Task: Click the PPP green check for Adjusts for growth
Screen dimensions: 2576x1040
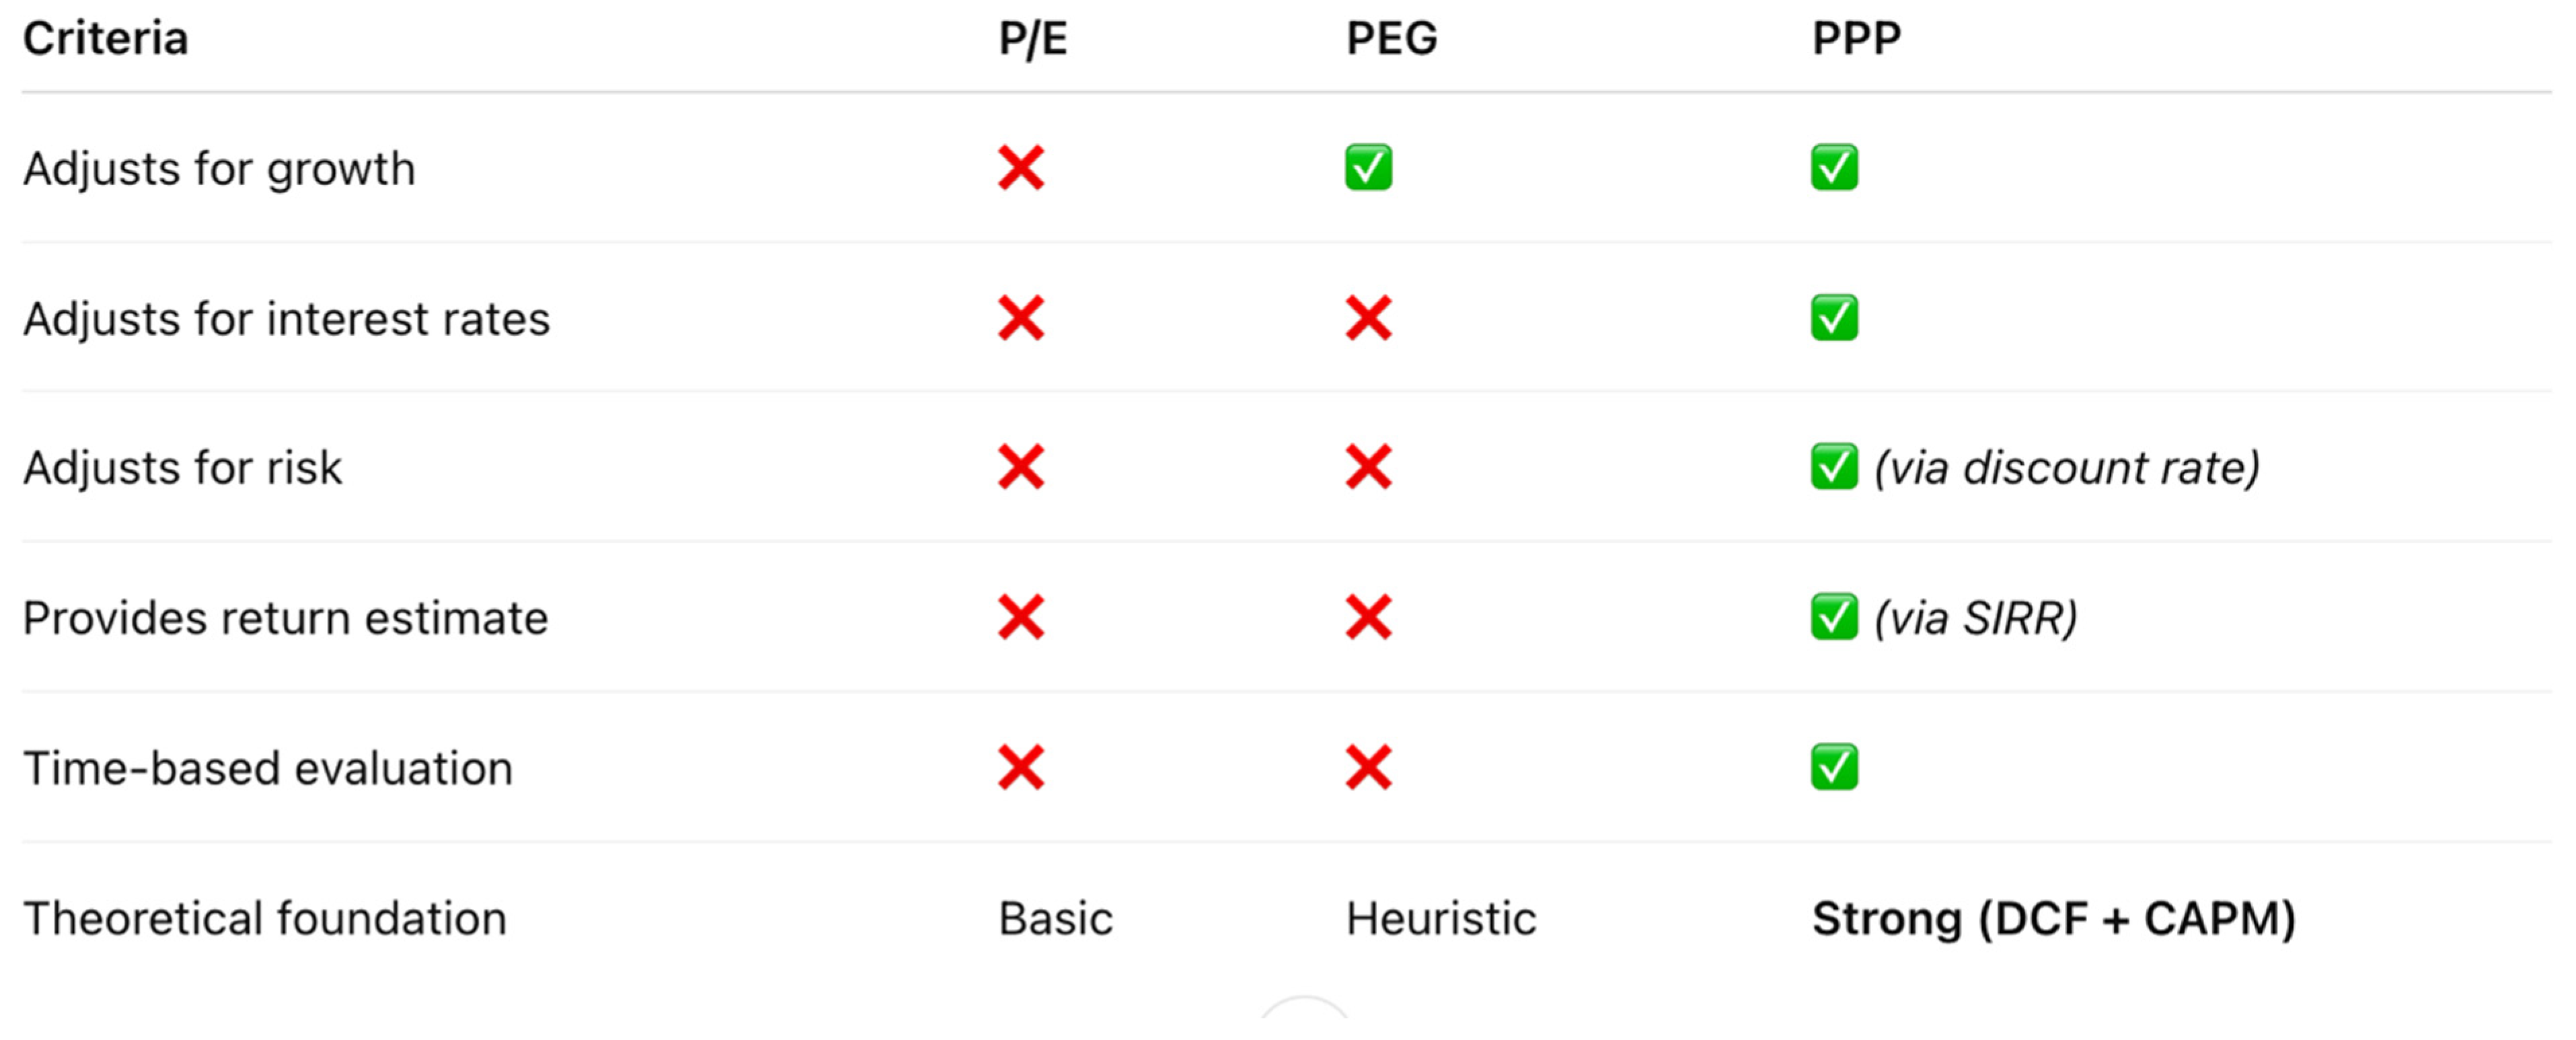Action: [x=1834, y=167]
